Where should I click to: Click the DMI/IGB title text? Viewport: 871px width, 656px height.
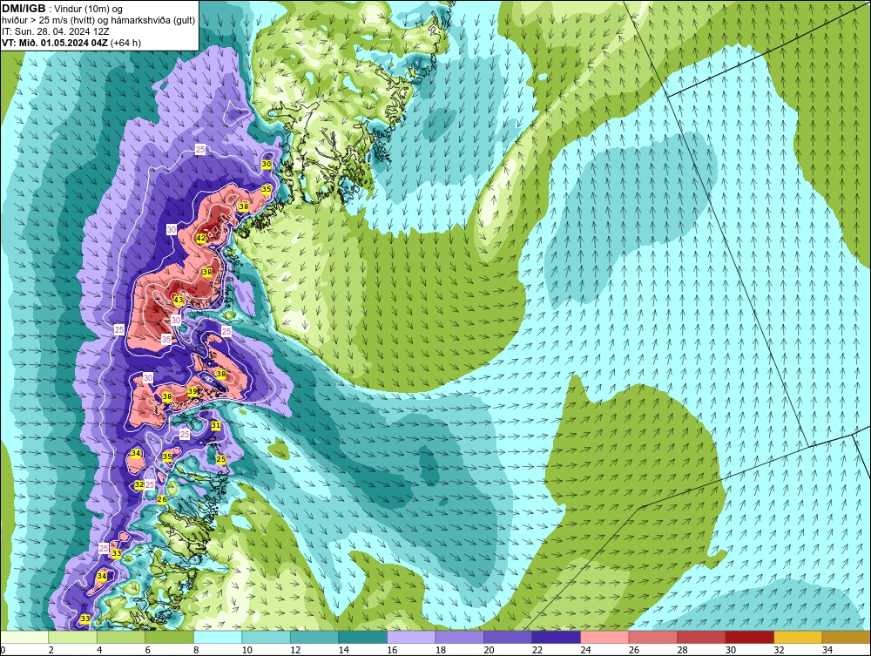pyautogui.click(x=24, y=9)
